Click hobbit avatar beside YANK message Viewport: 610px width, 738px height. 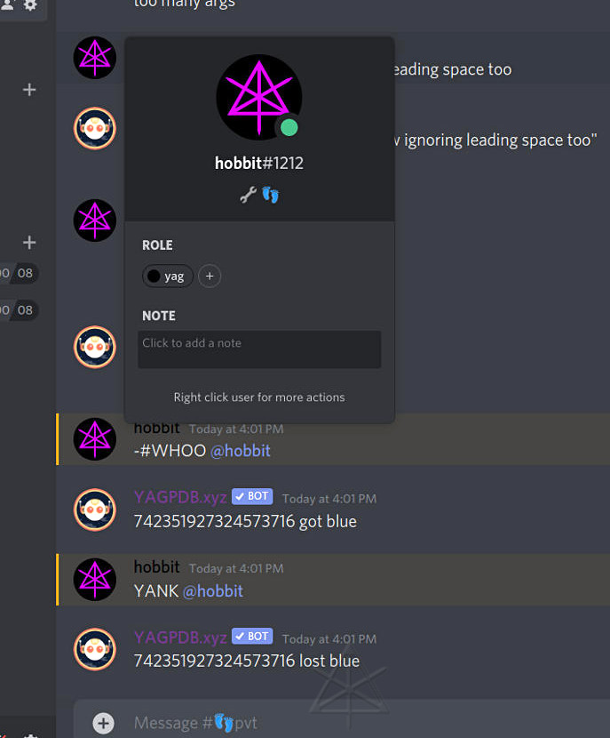point(95,580)
